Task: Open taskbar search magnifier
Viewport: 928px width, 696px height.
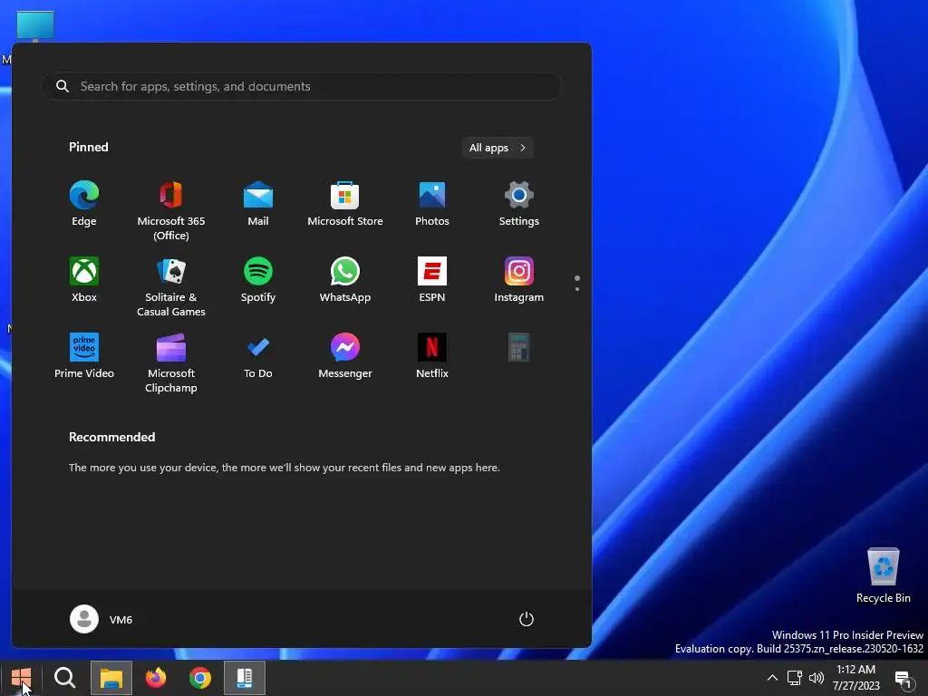Action: pyautogui.click(x=65, y=678)
